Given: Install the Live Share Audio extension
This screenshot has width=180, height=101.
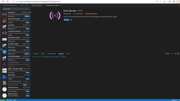Looking at the screenshot, I should click(x=28, y=47).
